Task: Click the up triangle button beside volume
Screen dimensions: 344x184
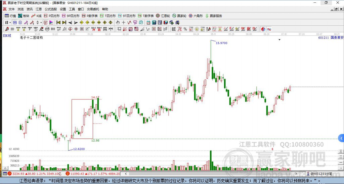Action: pos(5,168)
